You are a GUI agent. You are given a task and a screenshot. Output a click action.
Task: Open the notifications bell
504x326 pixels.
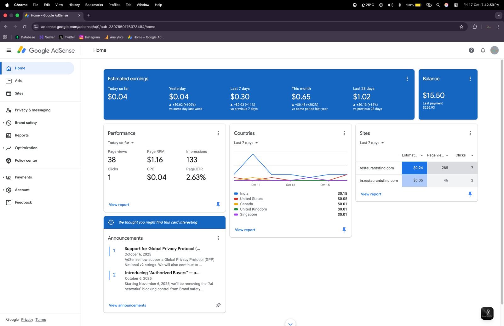pyautogui.click(x=483, y=50)
